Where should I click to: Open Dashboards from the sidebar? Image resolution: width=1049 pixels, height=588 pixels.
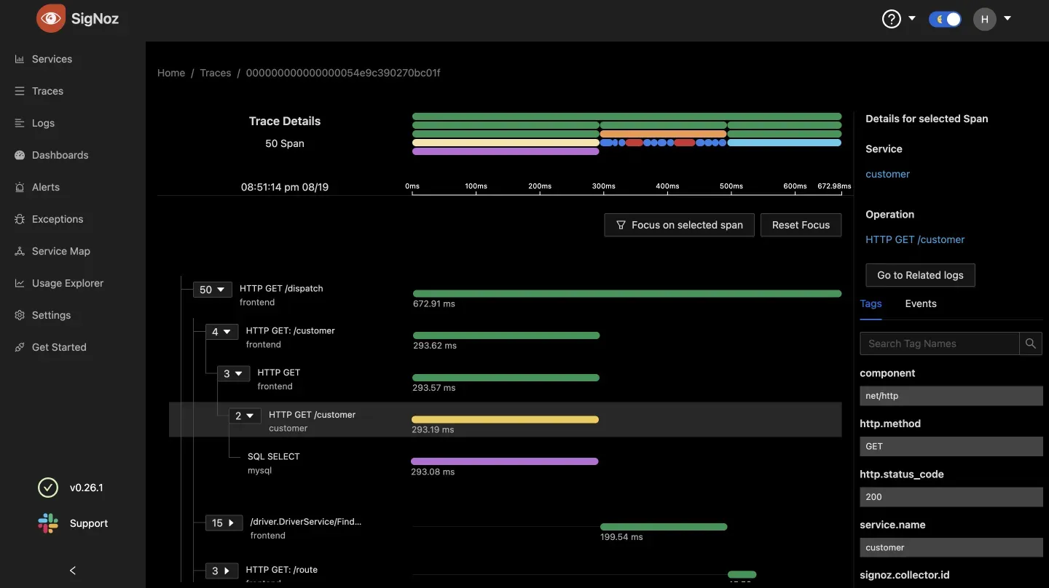tap(59, 154)
